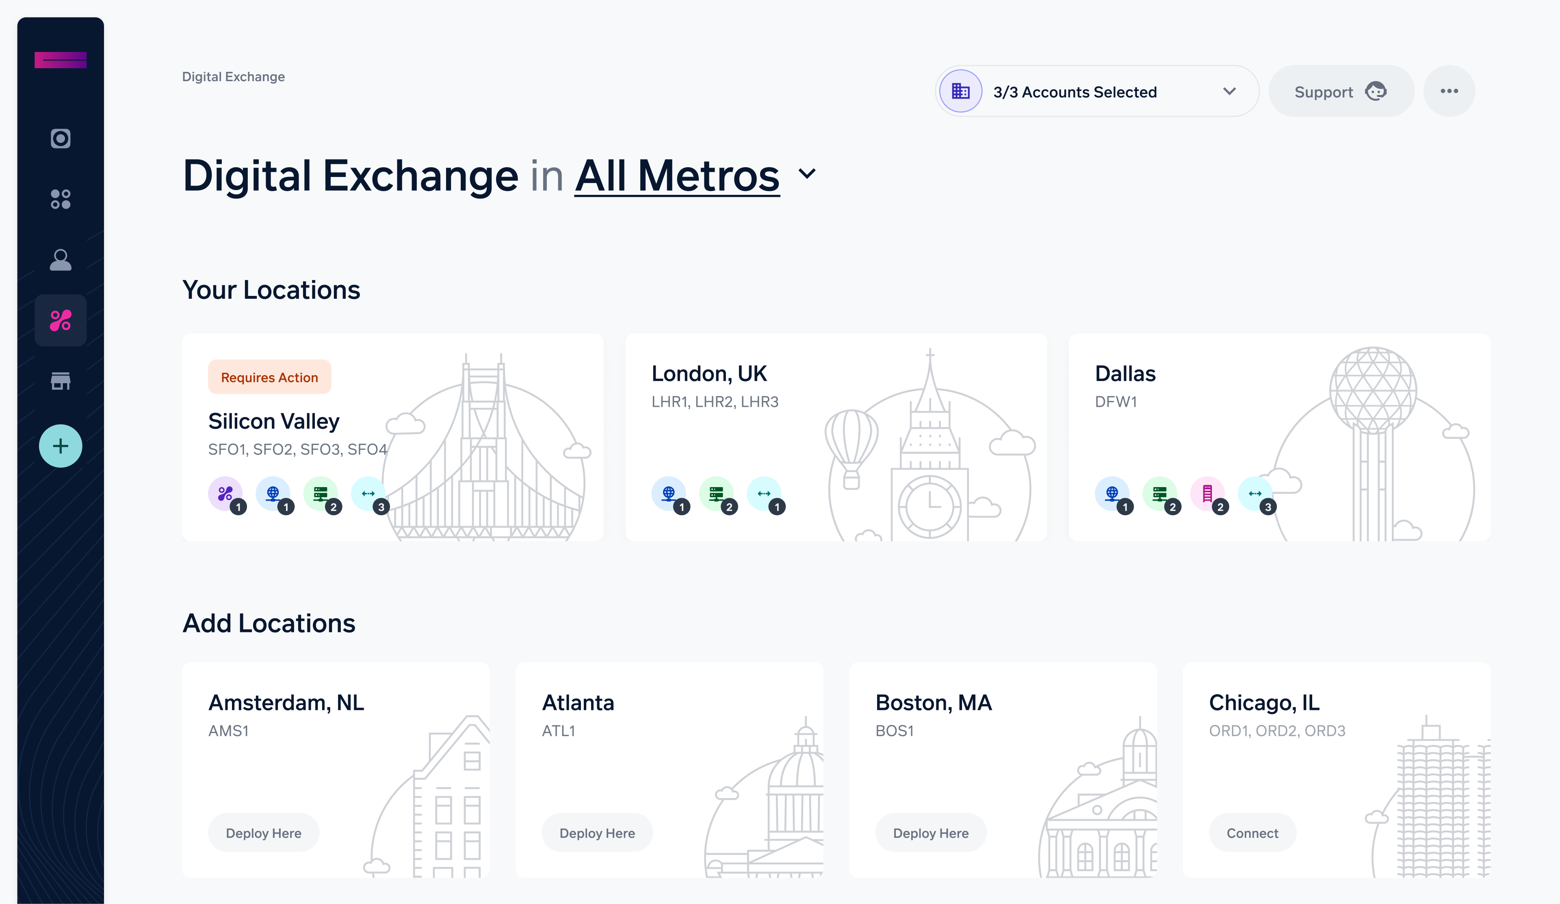
Task: Click Silicon Valley blue globe network icon
Action: [x=273, y=494]
